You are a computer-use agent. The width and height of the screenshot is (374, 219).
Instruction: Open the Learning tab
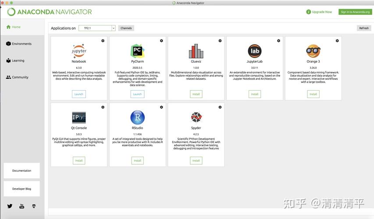15,60
